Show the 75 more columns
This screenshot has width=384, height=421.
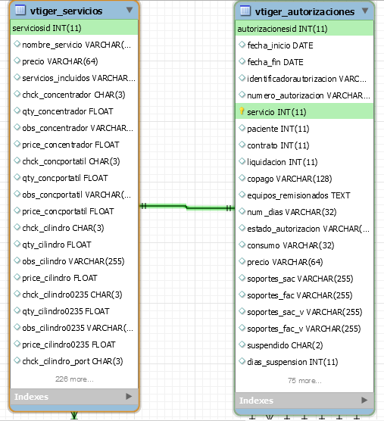tap(304, 380)
